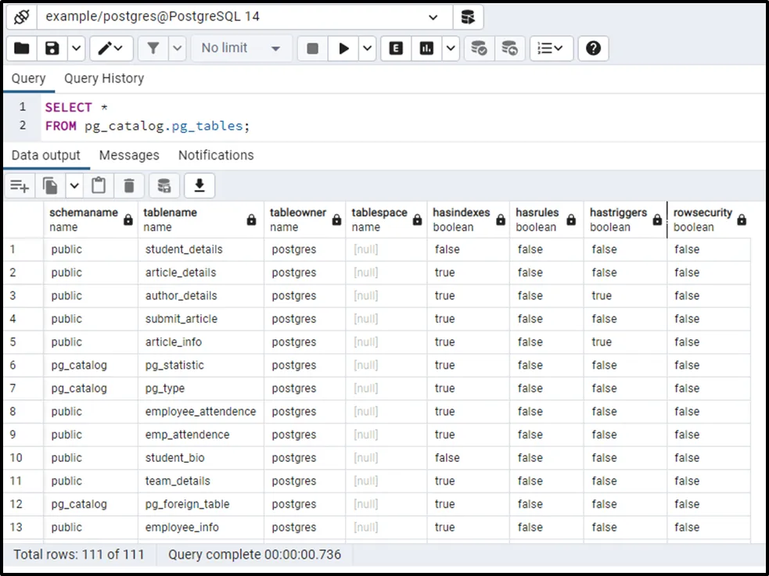Click the Stop query square button

[x=313, y=48]
